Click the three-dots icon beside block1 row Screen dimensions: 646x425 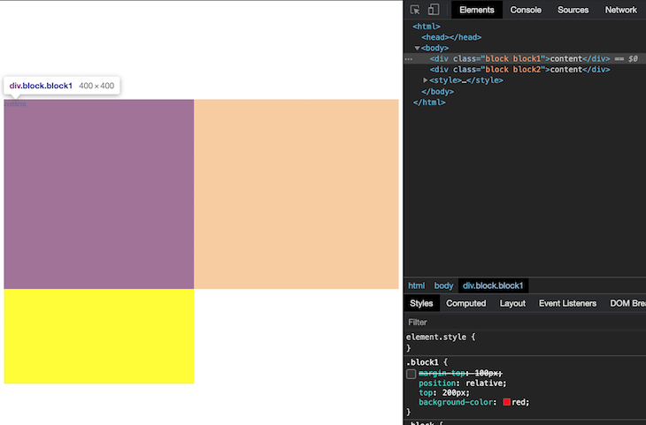coord(409,59)
